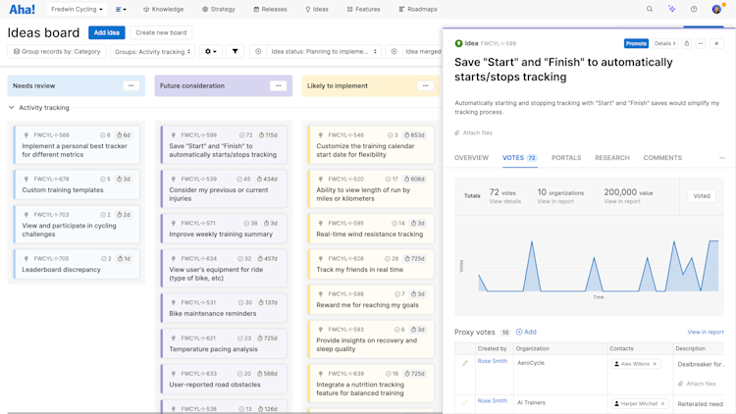The image size is (736, 414).
Task: Add a proxy vote
Action: tap(526, 332)
